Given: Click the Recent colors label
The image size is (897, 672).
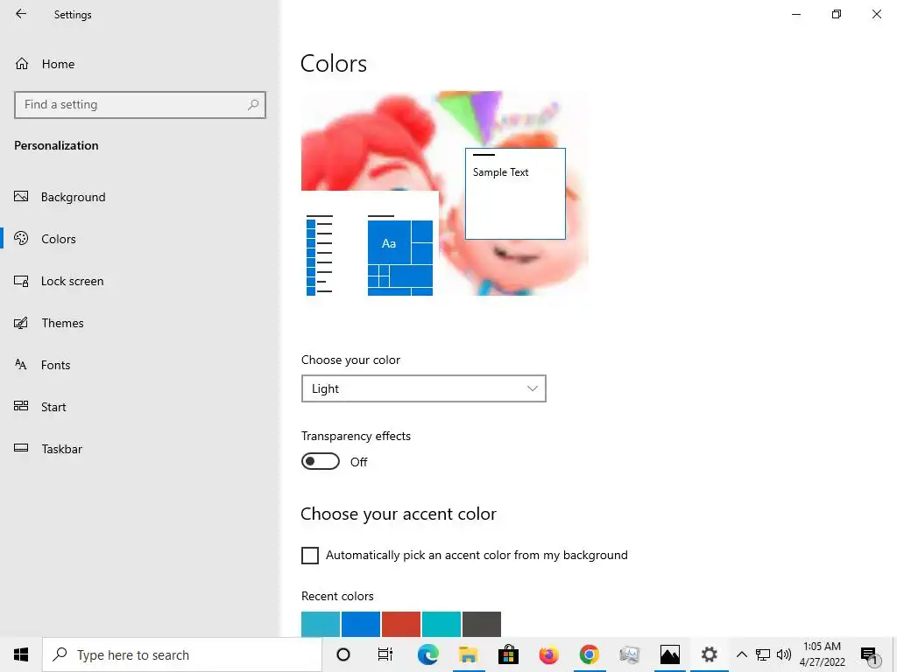Looking at the screenshot, I should tap(337, 596).
